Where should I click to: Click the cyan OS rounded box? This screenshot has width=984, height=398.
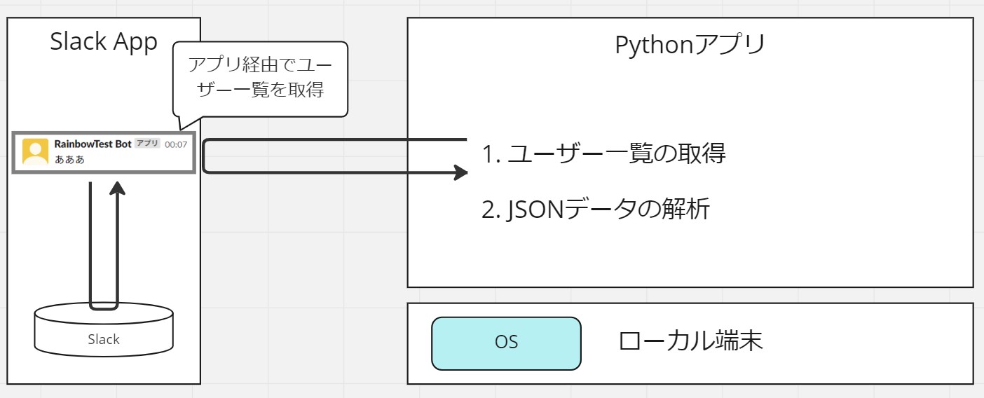coord(506,343)
